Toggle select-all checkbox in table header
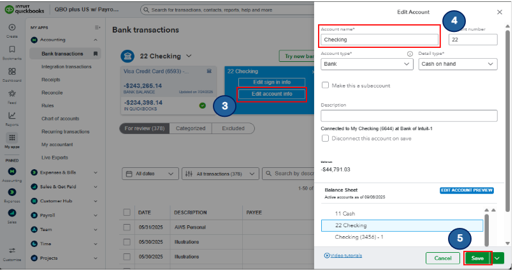 point(127,213)
